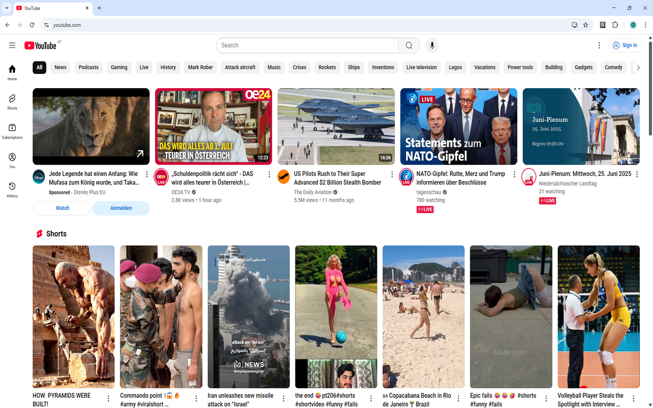
Task: Click Watch button on Mufasa ad
Action: pos(63,208)
